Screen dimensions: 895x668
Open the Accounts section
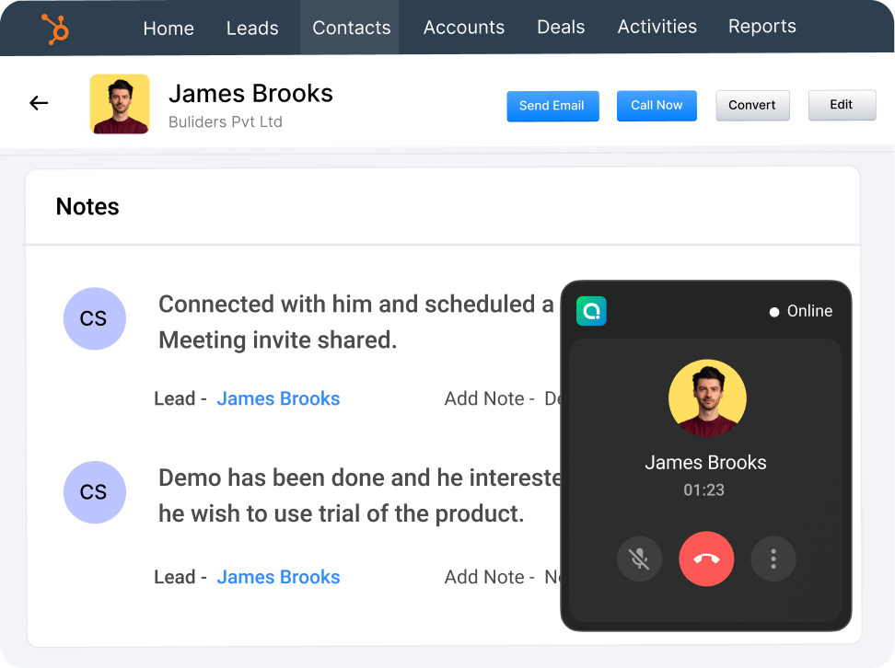pos(463,28)
